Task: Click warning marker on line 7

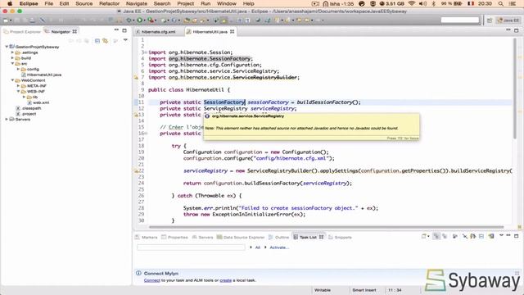Action: tap(136, 78)
